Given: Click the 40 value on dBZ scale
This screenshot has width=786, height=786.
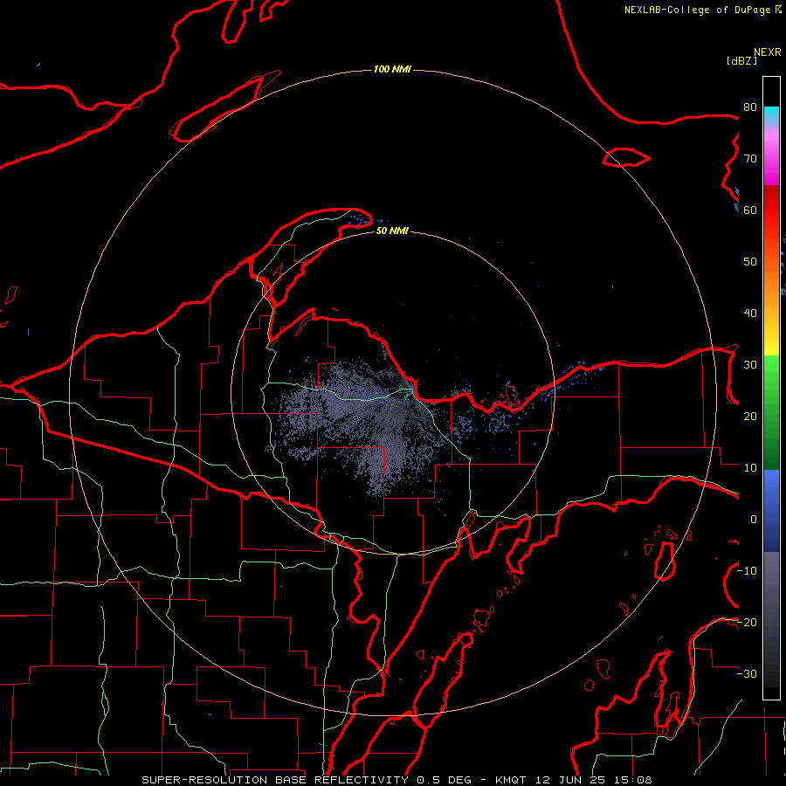Looking at the screenshot, I should click(750, 314).
